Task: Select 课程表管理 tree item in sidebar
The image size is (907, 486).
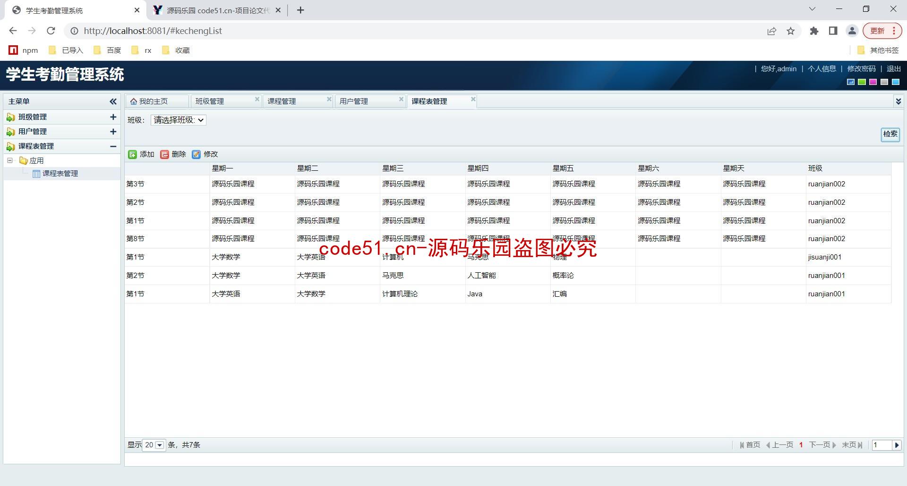Action: coord(60,174)
